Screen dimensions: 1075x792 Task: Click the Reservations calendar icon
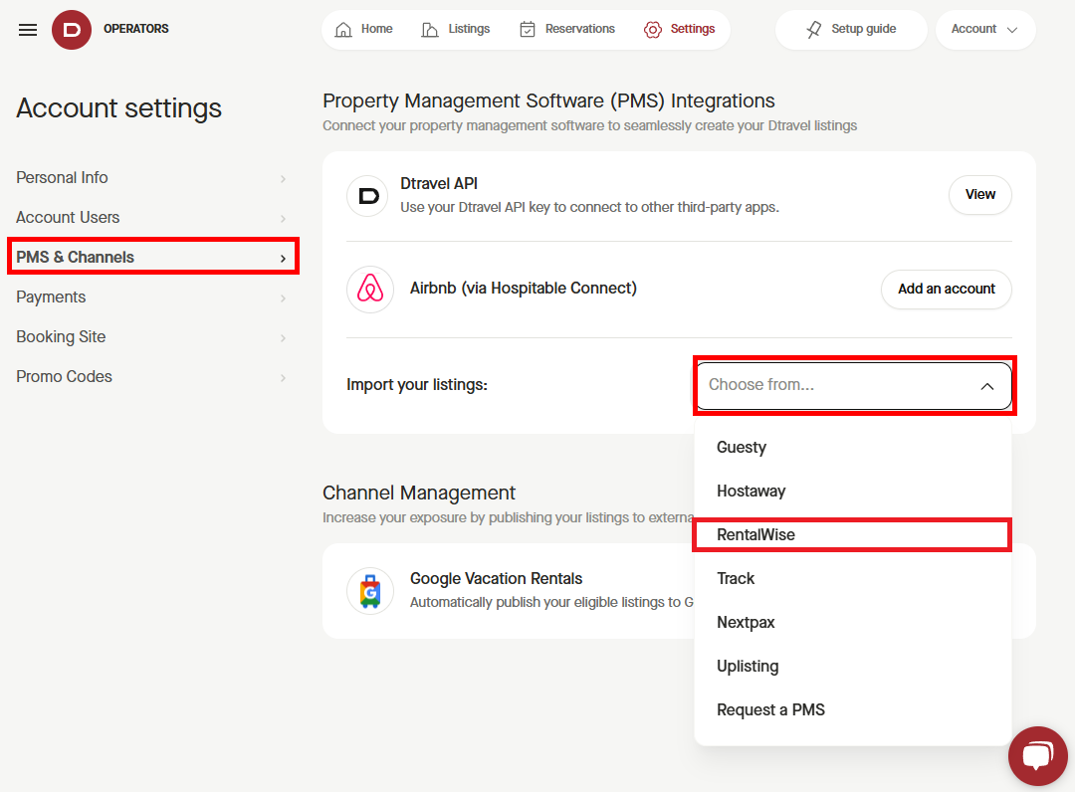528,29
